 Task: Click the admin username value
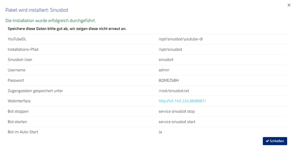point(164,70)
